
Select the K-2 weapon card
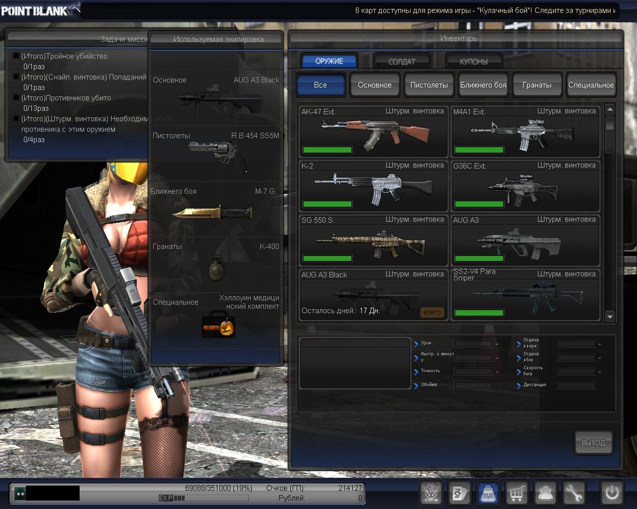click(x=374, y=186)
